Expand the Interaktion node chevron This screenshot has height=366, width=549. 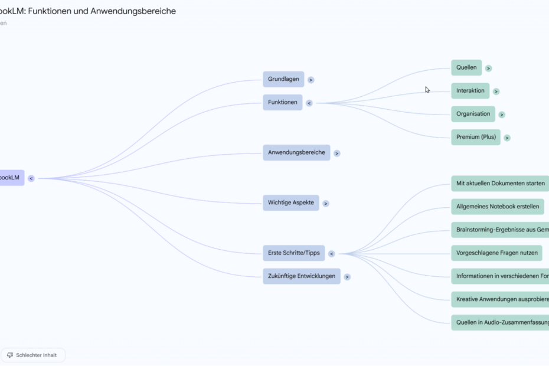coord(496,91)
